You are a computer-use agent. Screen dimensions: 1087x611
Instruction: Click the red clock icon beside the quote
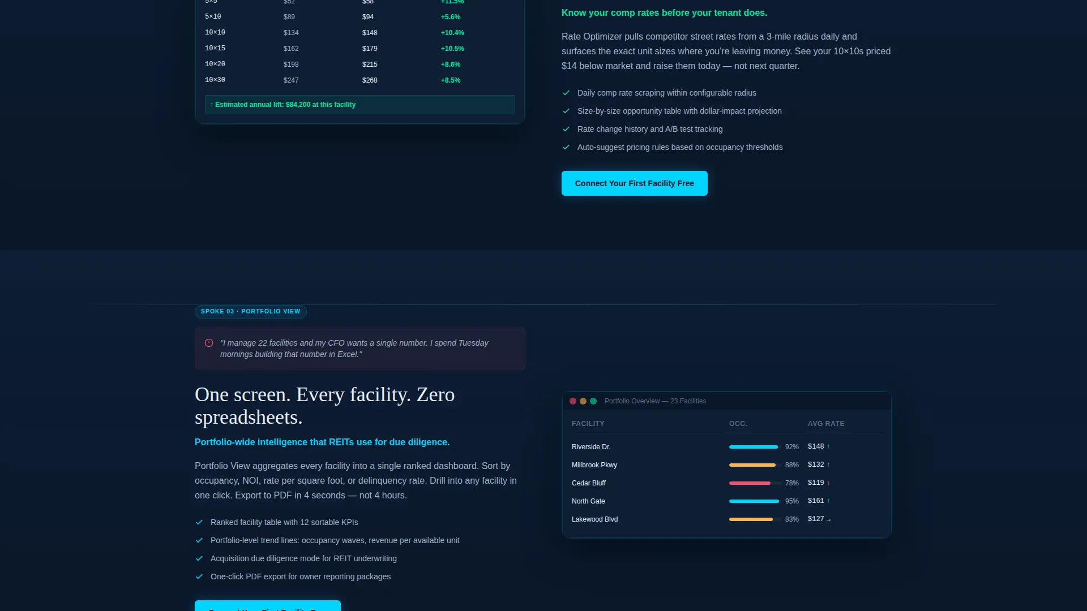(x=209, y=343)
